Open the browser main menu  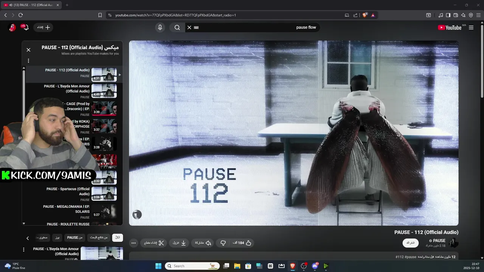[x=478, y=15]
